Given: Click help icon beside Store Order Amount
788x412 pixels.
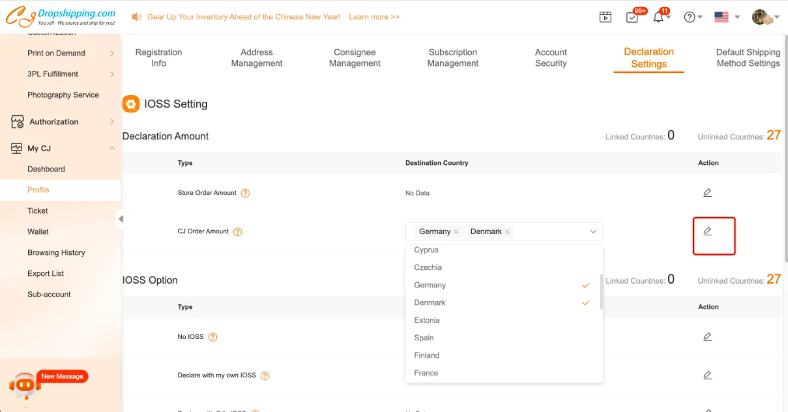Looking at the screenshot, I should coord(246,193).
